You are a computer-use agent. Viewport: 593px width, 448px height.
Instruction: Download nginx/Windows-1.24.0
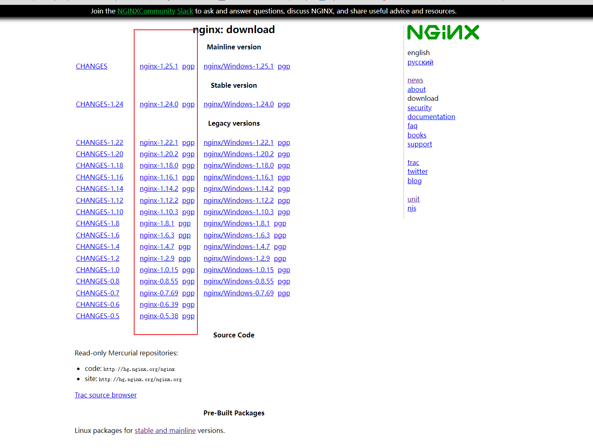pyautogui.click(x=239, y=104)
